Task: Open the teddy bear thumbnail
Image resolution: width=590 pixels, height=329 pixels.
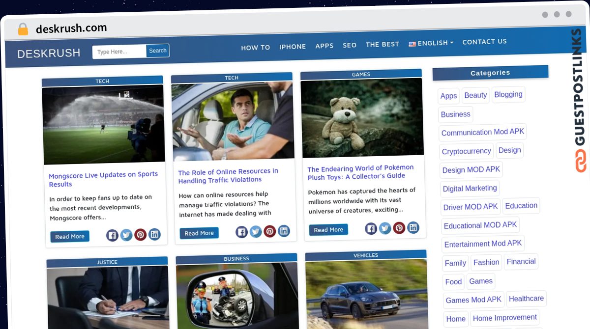Action: pos(362,117)
